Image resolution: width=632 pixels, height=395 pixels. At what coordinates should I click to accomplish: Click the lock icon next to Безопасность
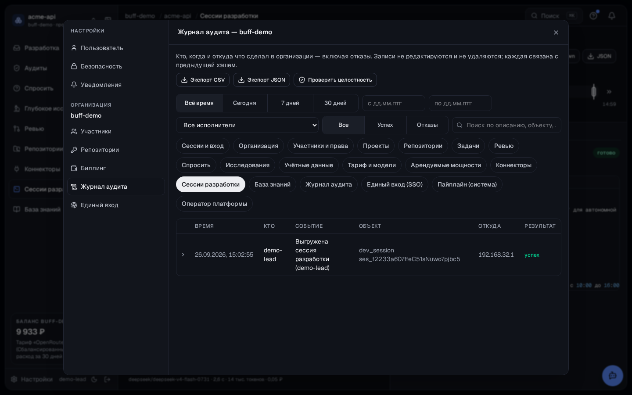74,66
